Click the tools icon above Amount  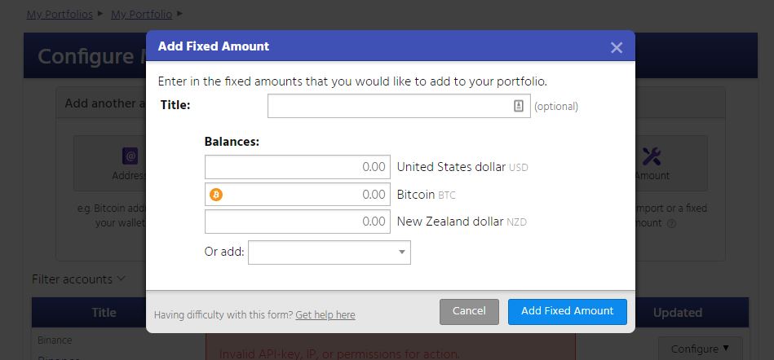pyautogui.click(x=651, y=156)
